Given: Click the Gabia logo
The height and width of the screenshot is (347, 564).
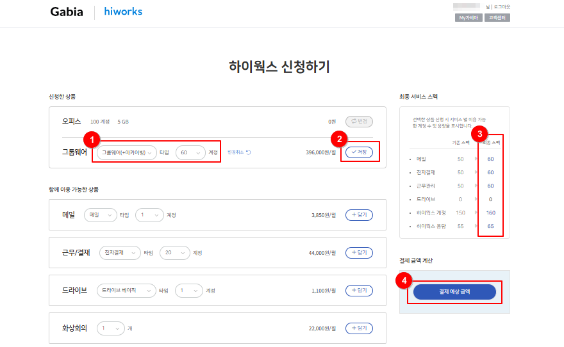Looking at the screenshot, I should point(67,12).
